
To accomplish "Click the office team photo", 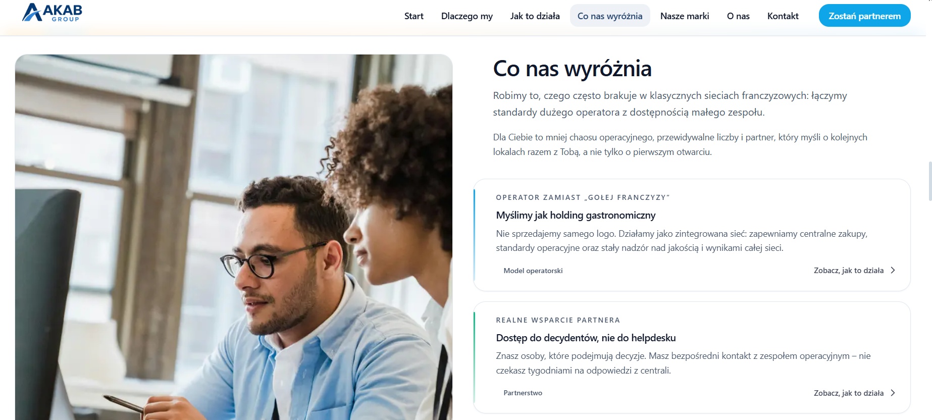I will 234,237.
